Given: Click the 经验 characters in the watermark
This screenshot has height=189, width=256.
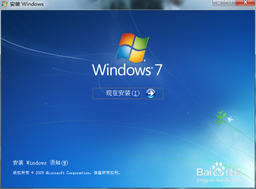Looking at the screenshot, I should (x=233, y=172).
